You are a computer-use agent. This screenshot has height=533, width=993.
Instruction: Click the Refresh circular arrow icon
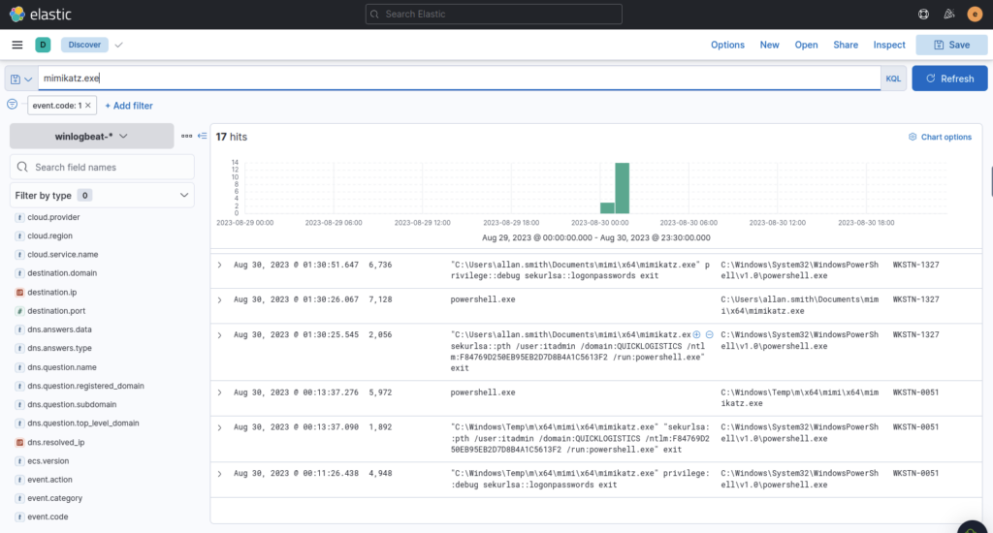(x=930, y=78)
